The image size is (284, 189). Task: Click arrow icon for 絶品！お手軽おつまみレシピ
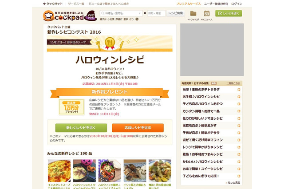[x=239, y=154]
